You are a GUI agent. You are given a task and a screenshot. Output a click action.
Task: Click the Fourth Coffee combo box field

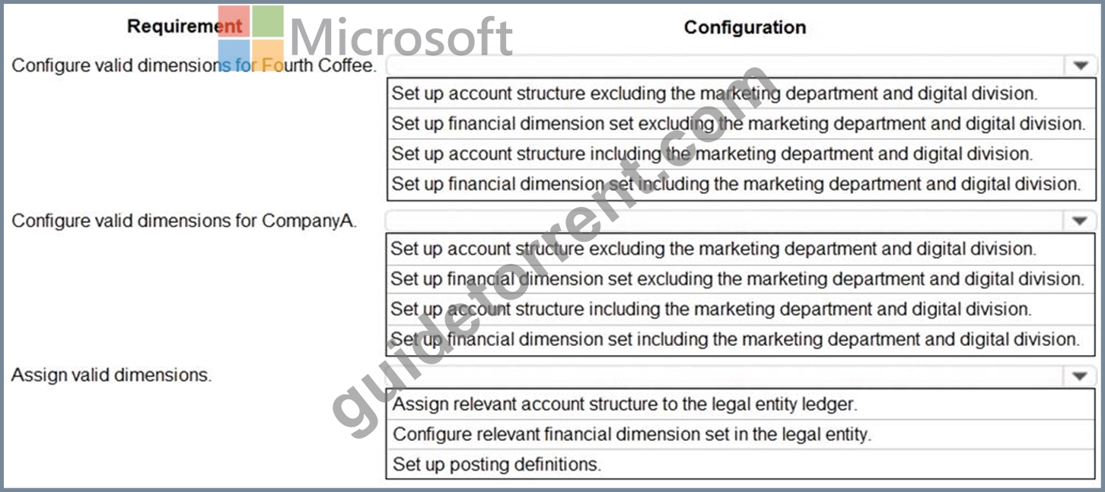pos(740,65)
